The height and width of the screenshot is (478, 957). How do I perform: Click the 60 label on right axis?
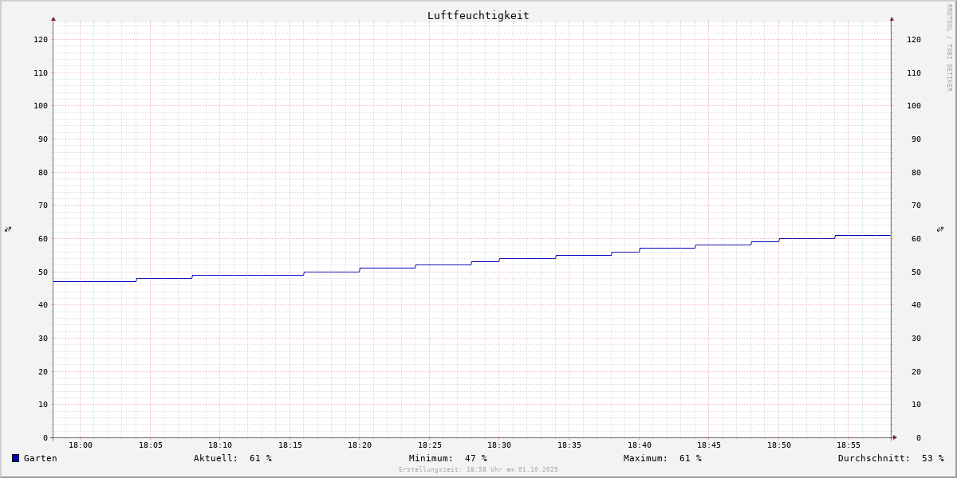click(x=913, y=239)
